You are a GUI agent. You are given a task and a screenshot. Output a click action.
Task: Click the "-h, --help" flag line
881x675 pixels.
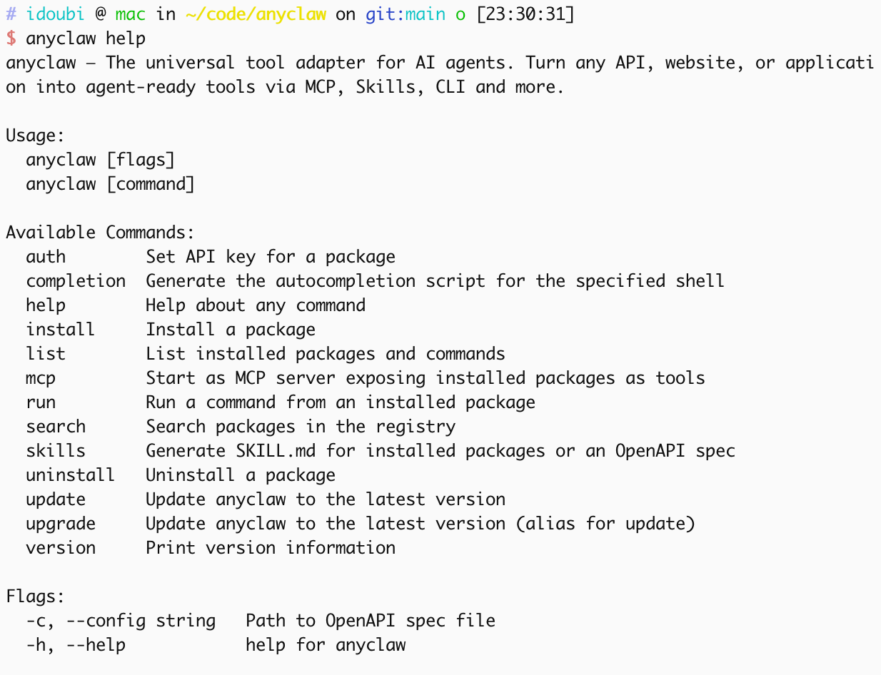(76, 644)
